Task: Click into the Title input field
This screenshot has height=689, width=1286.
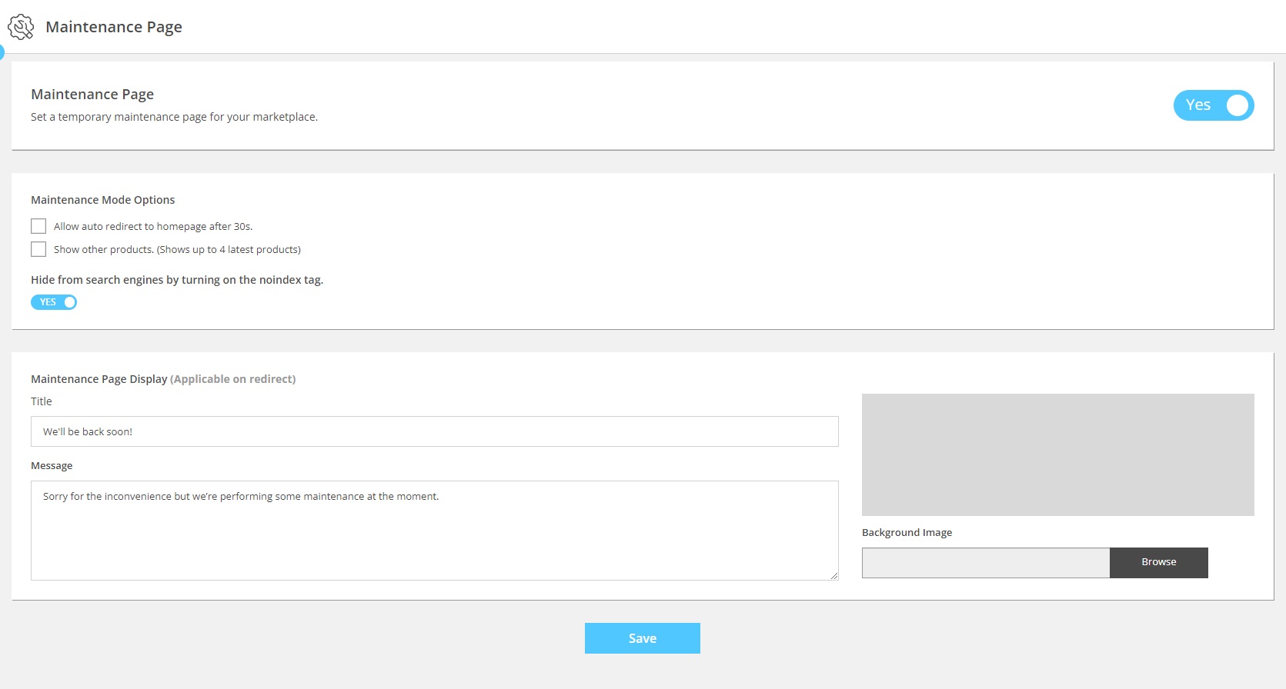Action: (434, 431)
